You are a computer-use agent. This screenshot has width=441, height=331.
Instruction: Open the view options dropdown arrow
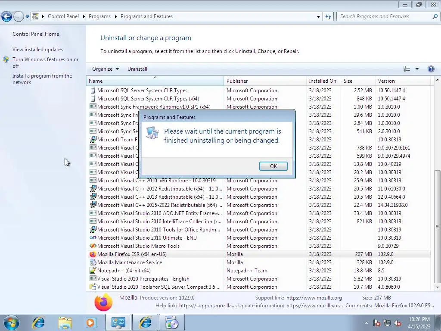pyautogui.click(x=417, y=69)
